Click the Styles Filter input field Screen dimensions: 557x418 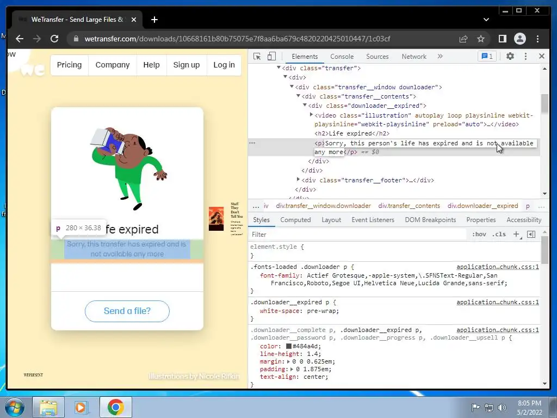(358, 234)
